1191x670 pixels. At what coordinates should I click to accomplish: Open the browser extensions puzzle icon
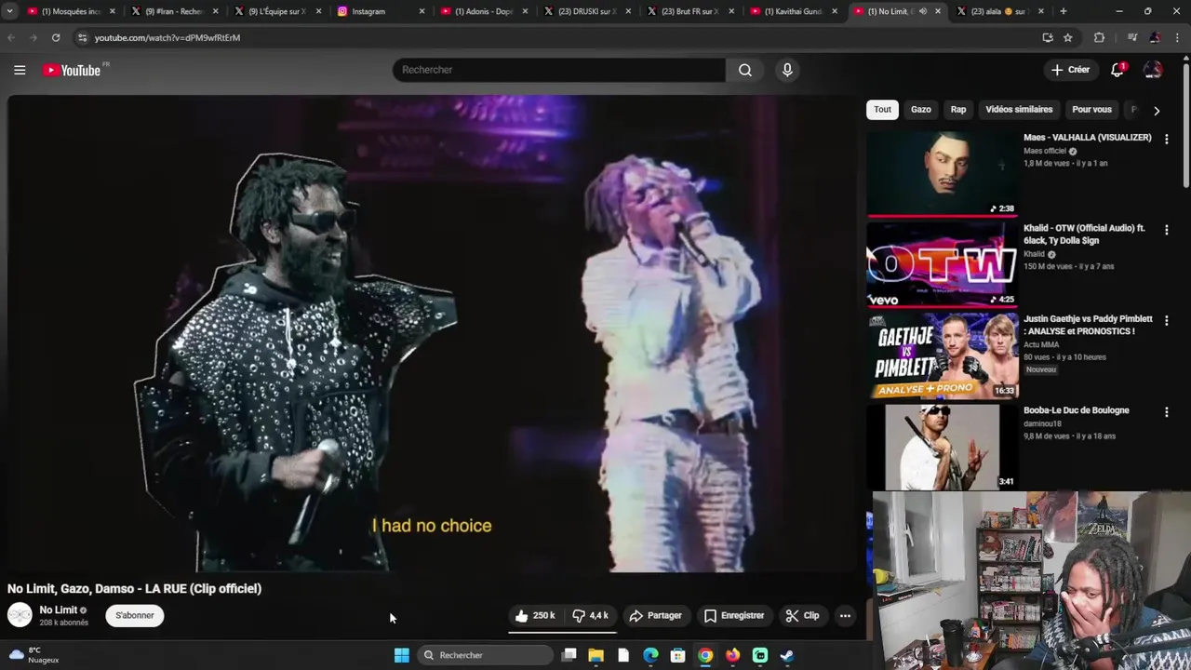coord(1099,37)
